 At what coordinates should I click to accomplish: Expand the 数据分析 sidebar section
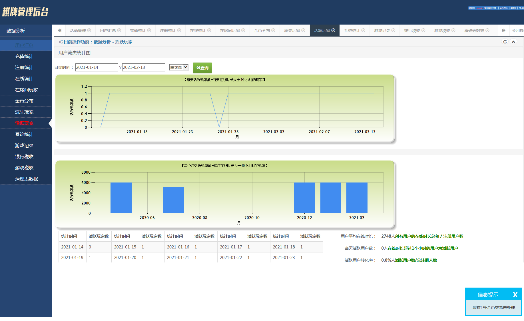click(16, 31)
